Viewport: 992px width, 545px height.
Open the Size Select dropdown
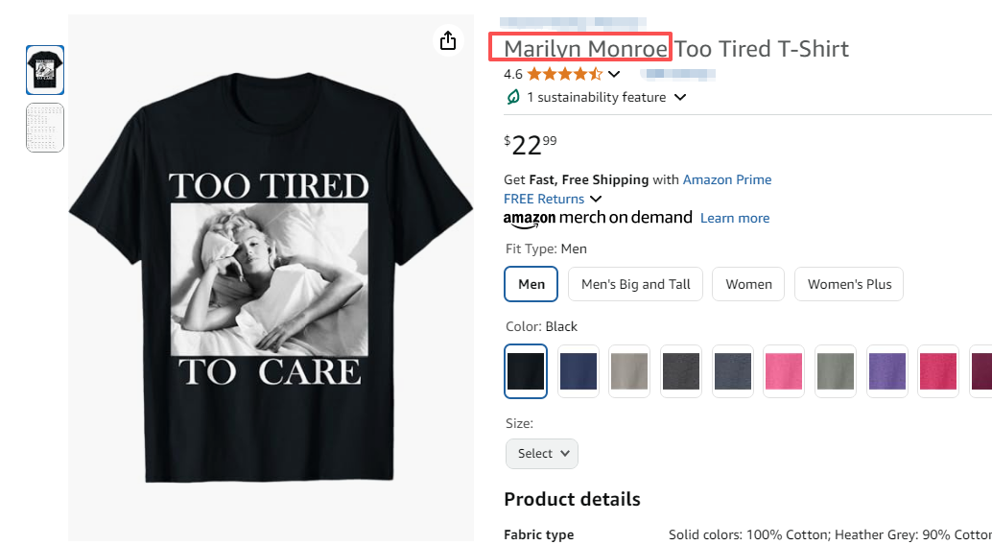[x=541, y=454]
